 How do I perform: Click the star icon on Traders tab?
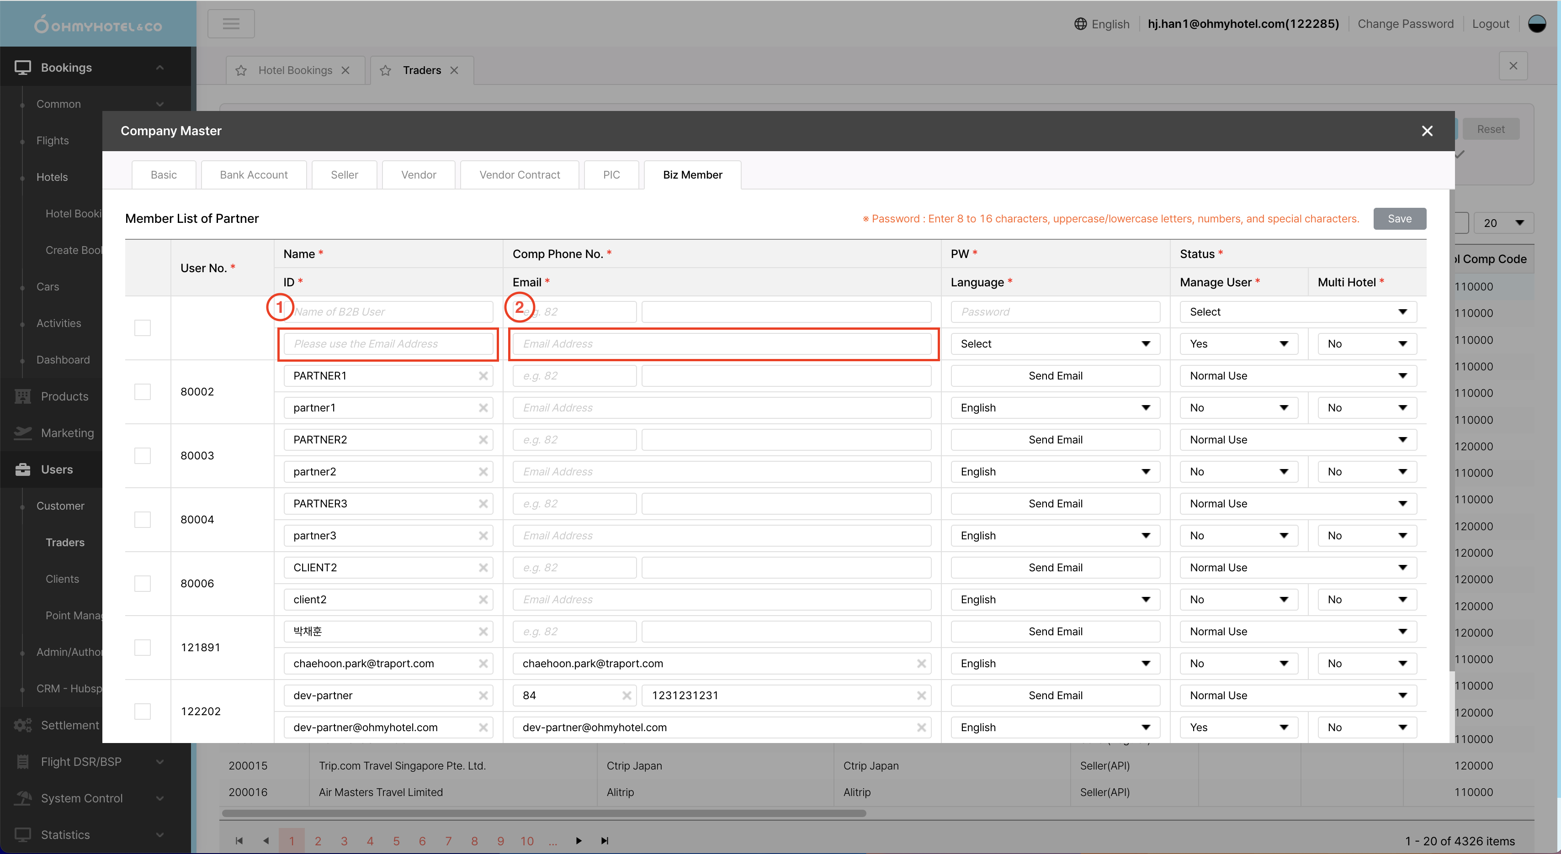click(385, 70)
